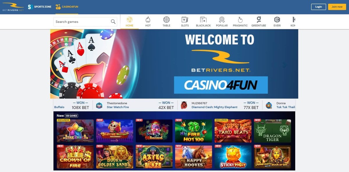Select the Everi provider icon
349x172 pixels.
coord(277,20)
